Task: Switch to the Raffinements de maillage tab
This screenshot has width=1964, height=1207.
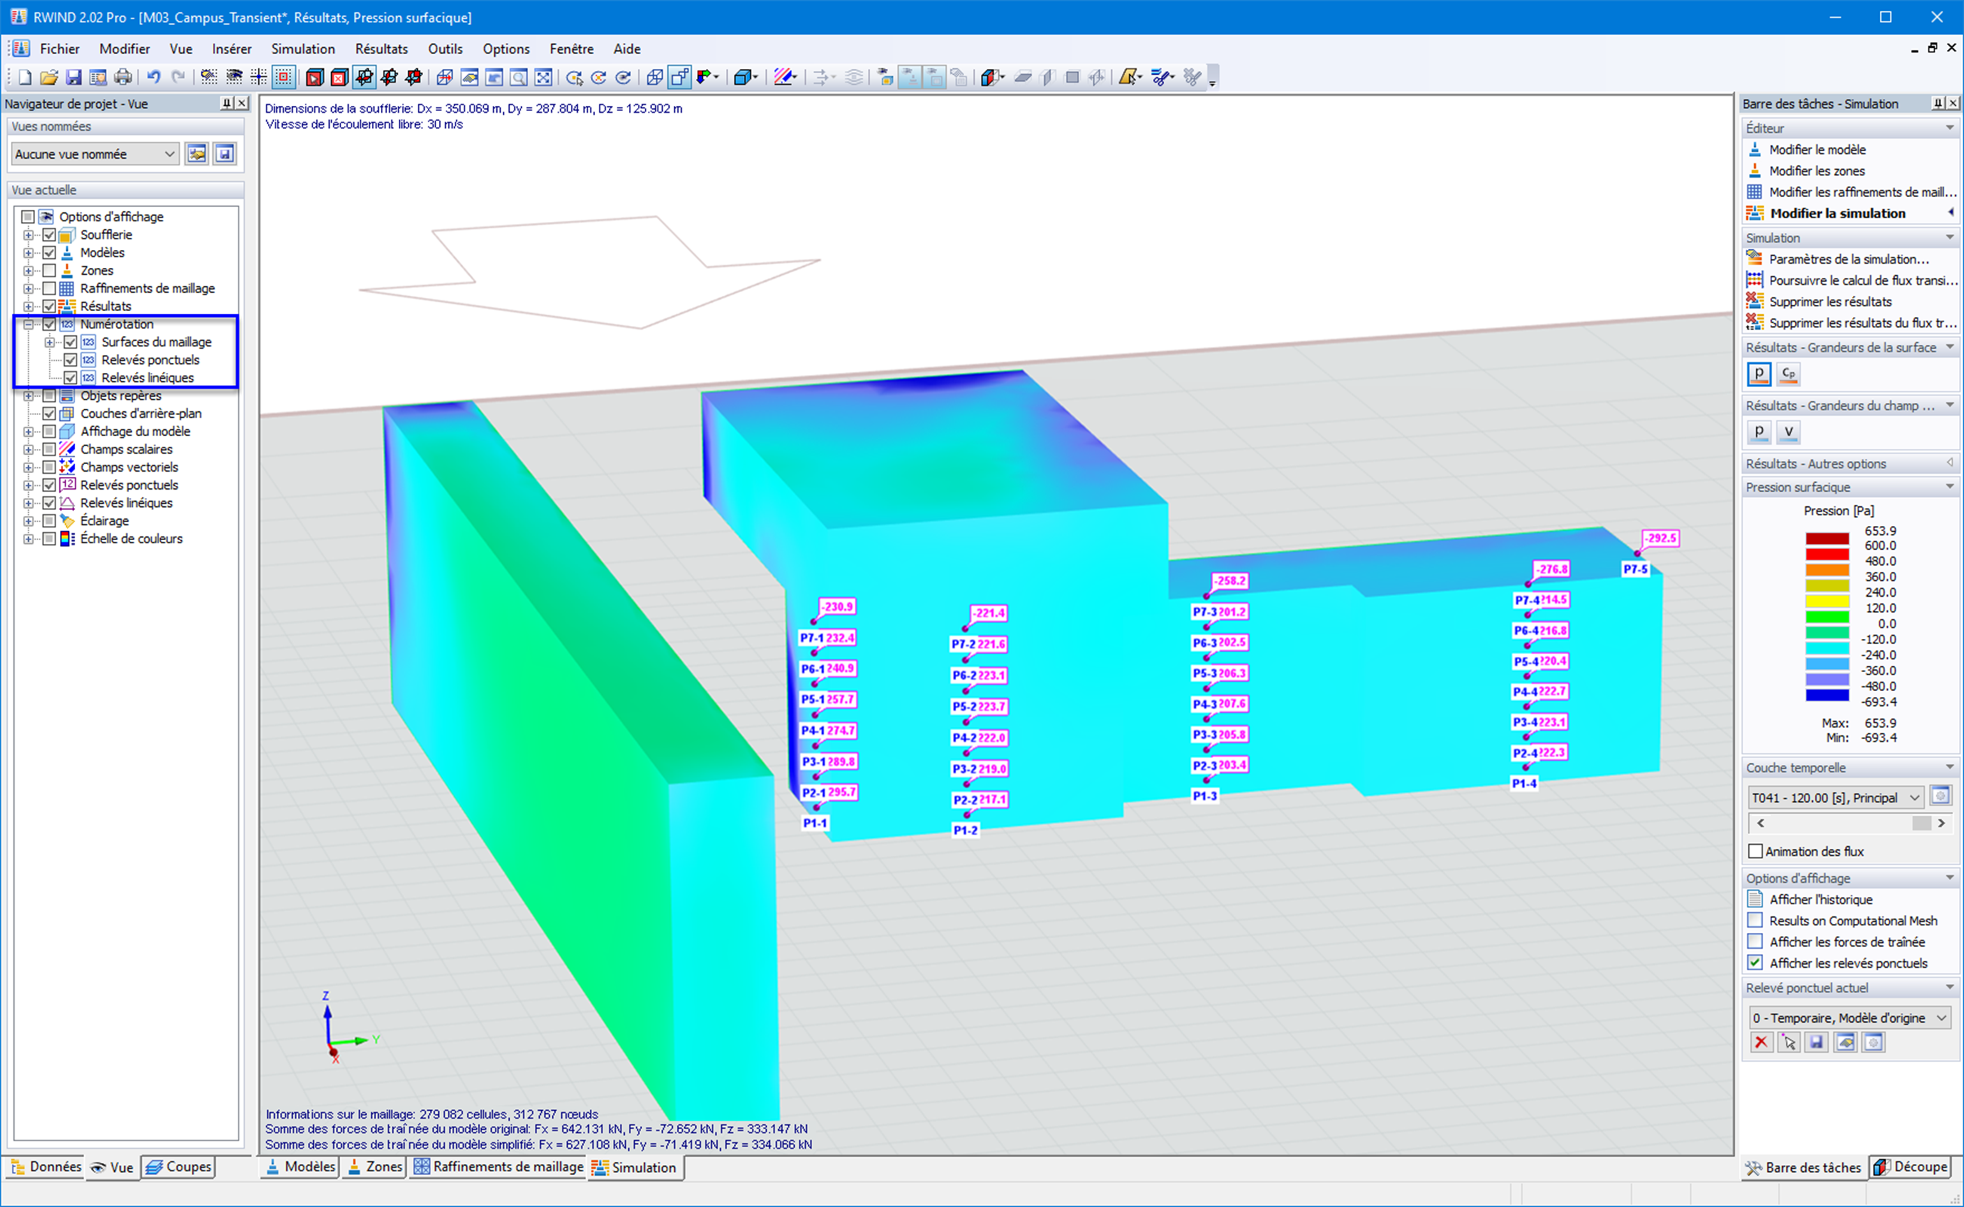Action: (x=498, y=1167)
